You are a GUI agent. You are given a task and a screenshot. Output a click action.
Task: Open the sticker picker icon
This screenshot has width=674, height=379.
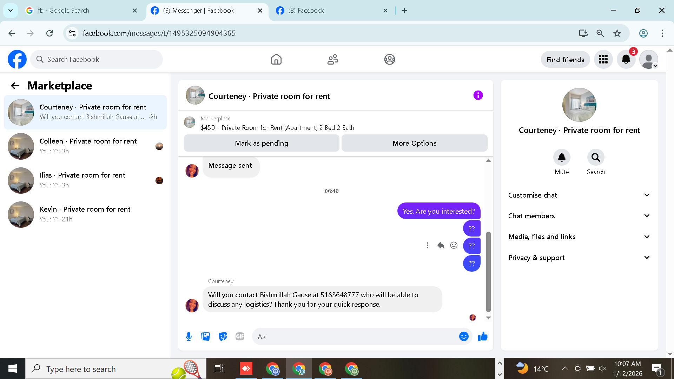(223, 337)
